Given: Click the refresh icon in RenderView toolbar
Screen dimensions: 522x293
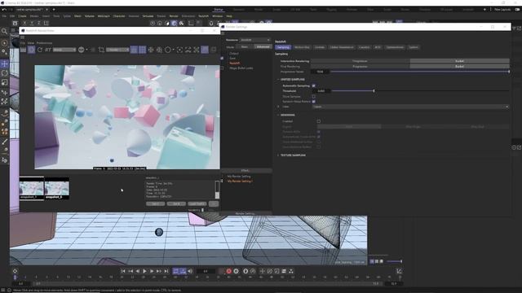Looking at the screenshot, I should 40,50.
